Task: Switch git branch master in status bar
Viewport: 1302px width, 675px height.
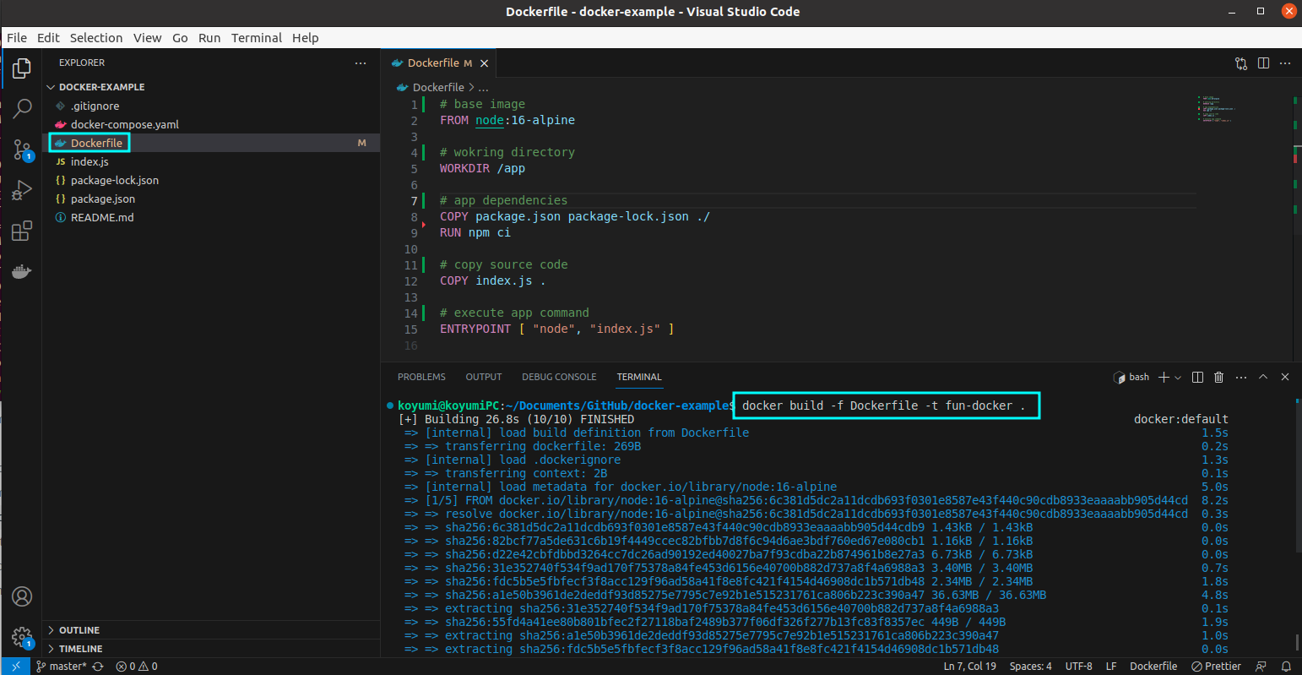Action: [x=62, y=667]
